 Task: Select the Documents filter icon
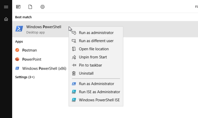[30, 7]
